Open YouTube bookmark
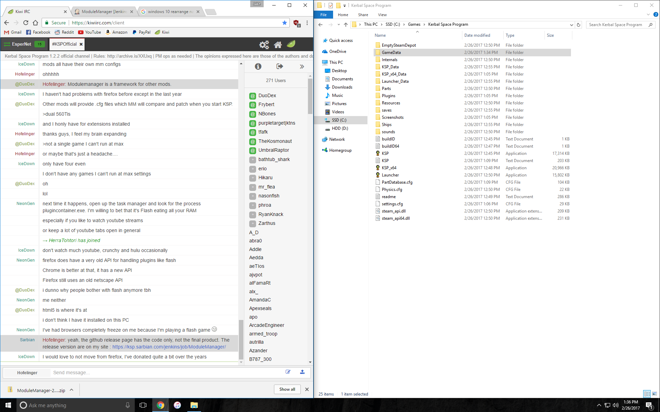 tap(89, 32)
